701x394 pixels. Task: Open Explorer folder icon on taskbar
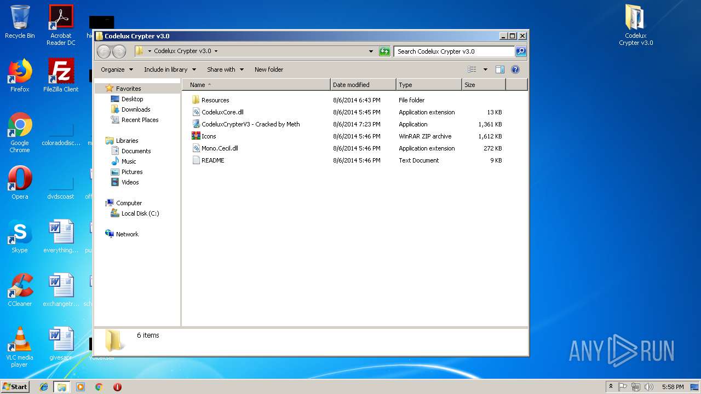[x=62, y=387]
